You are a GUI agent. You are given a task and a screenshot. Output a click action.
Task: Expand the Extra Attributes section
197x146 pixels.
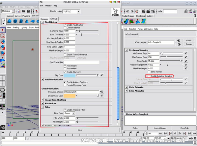pyautogui.click(x=127, y=91)
